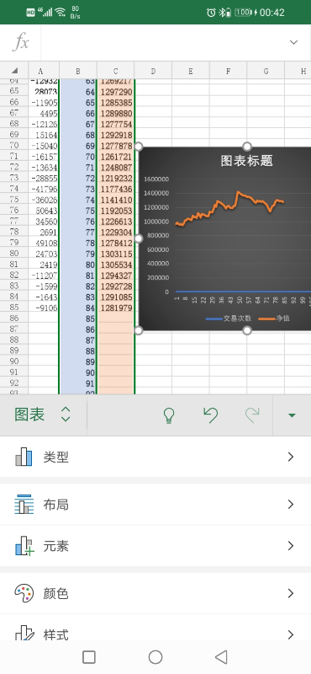311x674 pixels.
Task: Tap the chart top-middle resize handle
Action: (246, 147)
